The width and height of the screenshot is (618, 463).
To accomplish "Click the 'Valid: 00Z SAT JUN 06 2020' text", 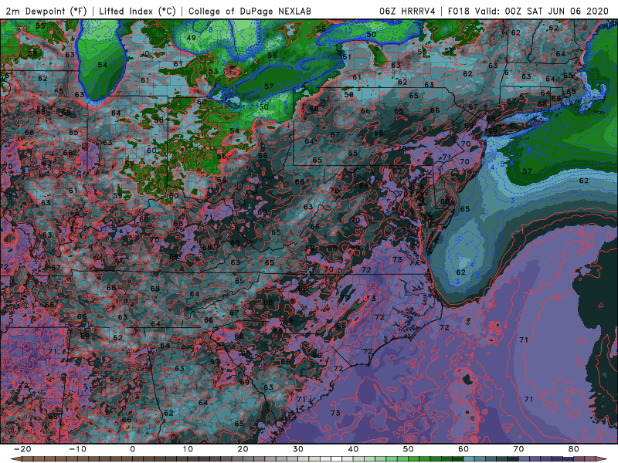I will [x=542, y=11].
